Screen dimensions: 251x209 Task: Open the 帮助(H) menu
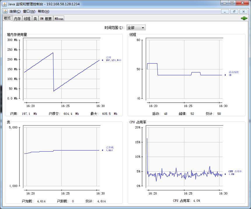click(x=43, y=11)
